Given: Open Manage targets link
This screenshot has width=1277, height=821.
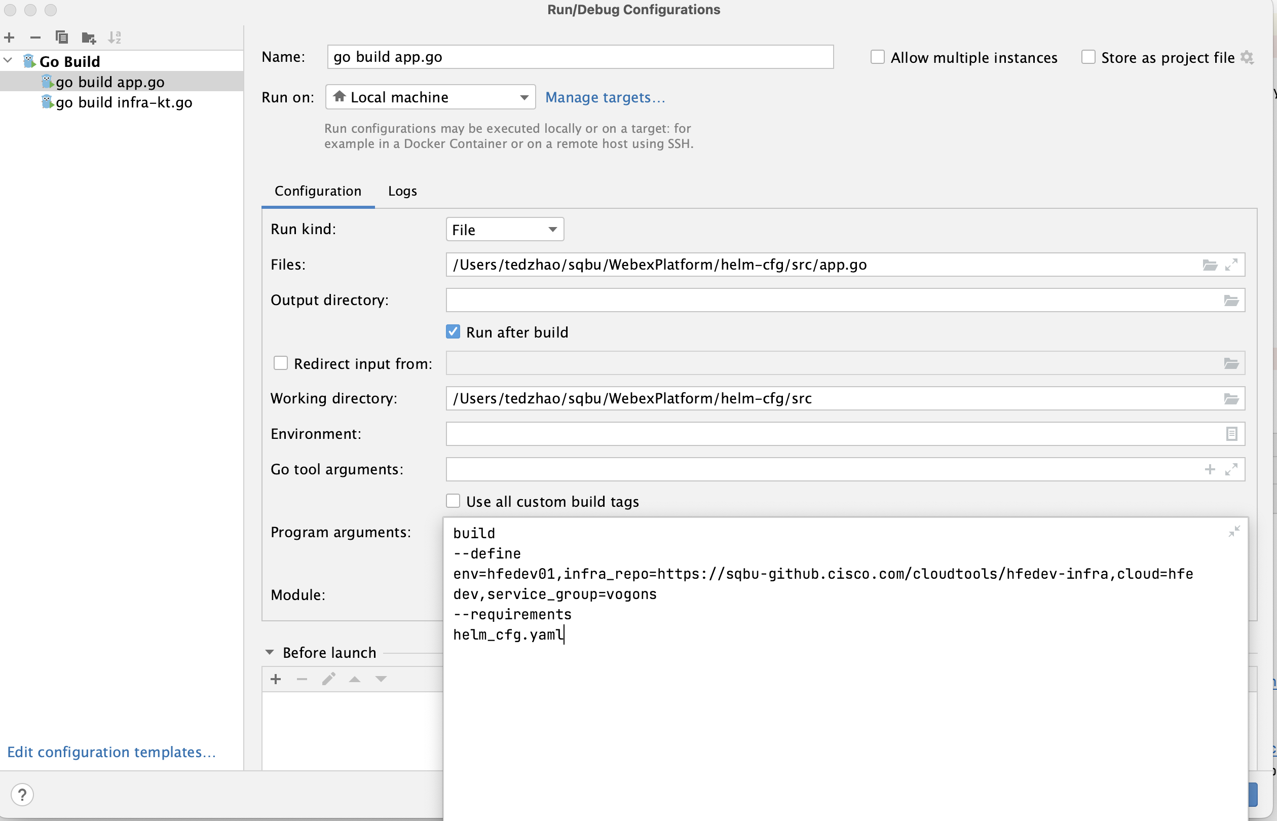Looking at the screenshot, I should pos(606,97).
